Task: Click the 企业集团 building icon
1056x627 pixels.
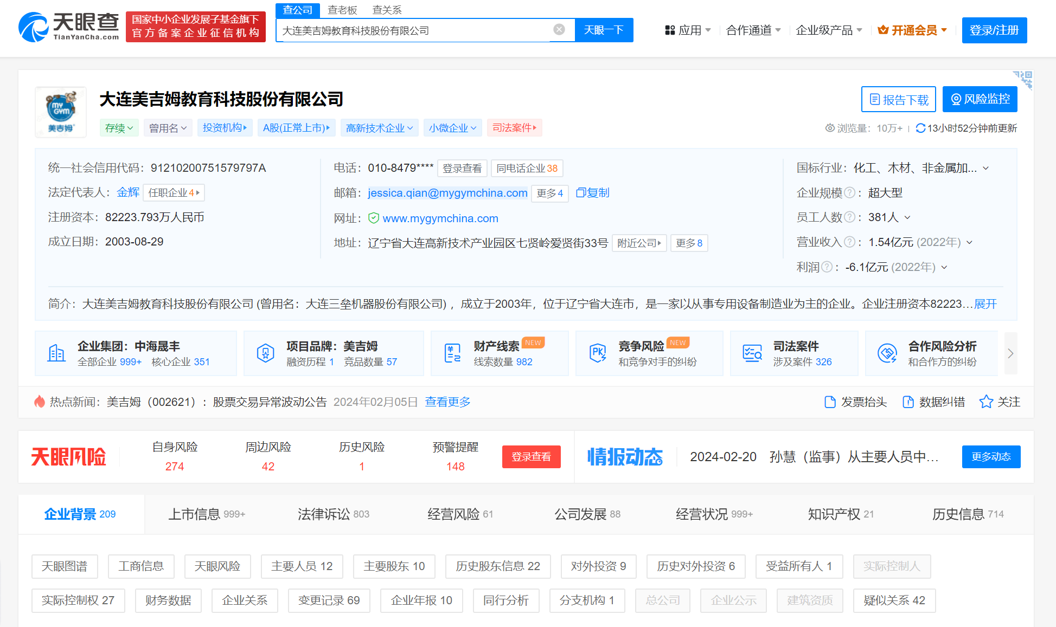Action: pyautogui.click(x=56, y=353)
